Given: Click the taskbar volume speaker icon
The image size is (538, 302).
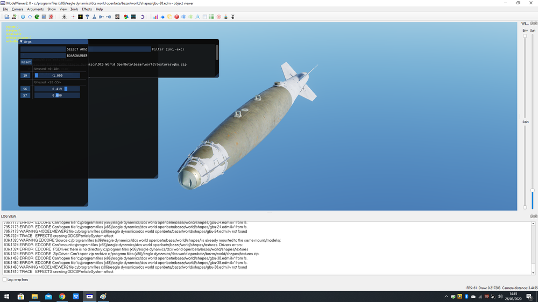Looking at the screenshot, I should (x=500, y=297).
